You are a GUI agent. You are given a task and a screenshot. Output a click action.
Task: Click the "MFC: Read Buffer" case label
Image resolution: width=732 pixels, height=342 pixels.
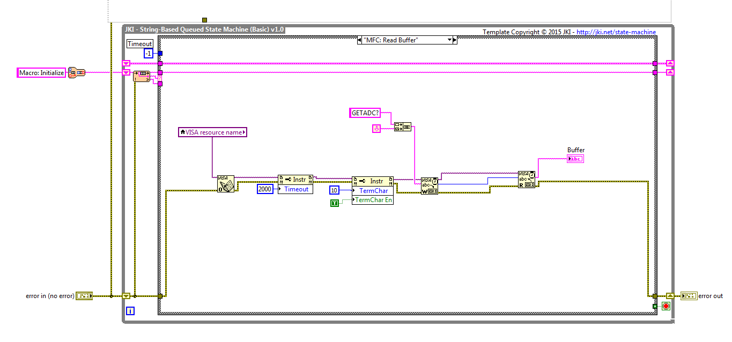coord(391,40)
